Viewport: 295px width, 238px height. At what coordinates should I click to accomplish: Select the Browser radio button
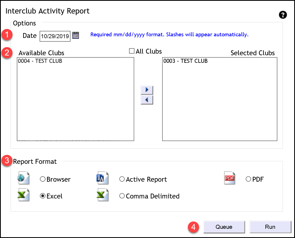coord(43,179)
